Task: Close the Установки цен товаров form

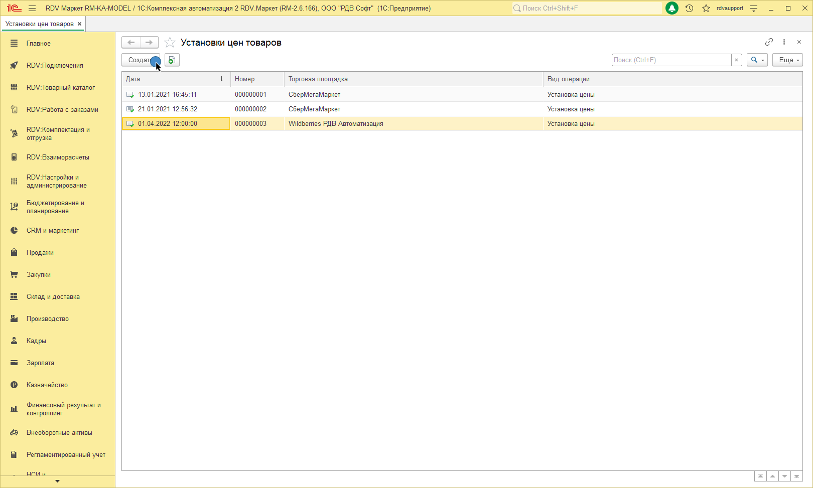Action: (799, 42)
